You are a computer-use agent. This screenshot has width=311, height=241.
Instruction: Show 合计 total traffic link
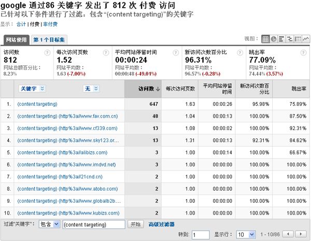click(x=21, y=24)
